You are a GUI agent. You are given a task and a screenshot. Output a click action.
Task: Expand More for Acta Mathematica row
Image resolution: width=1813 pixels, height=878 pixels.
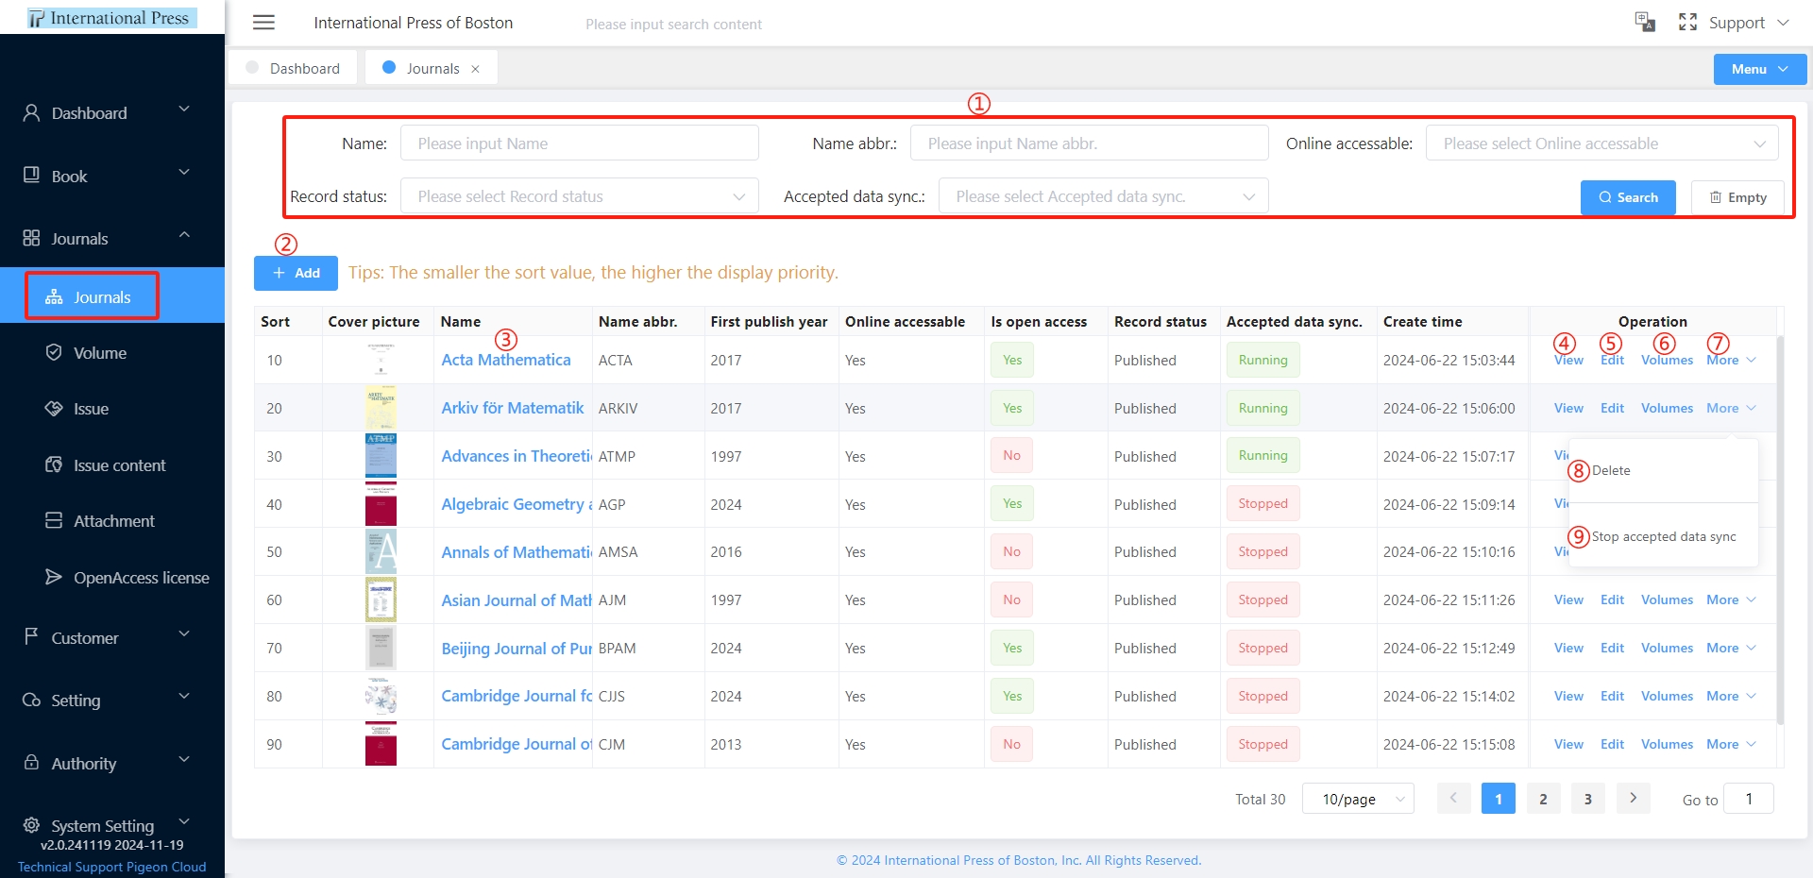coord(1731,360)
